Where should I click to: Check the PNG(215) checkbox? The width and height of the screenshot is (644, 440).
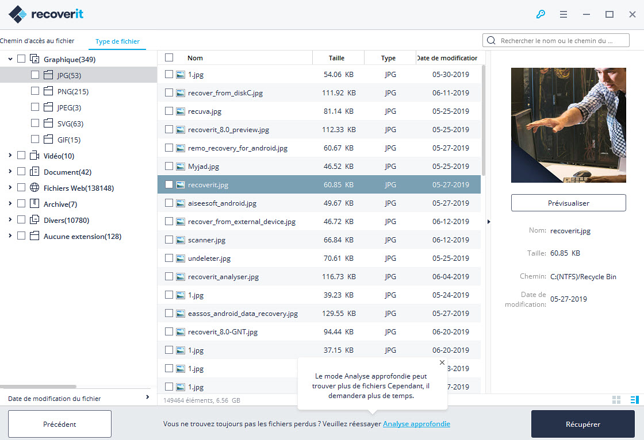(35, 91)
